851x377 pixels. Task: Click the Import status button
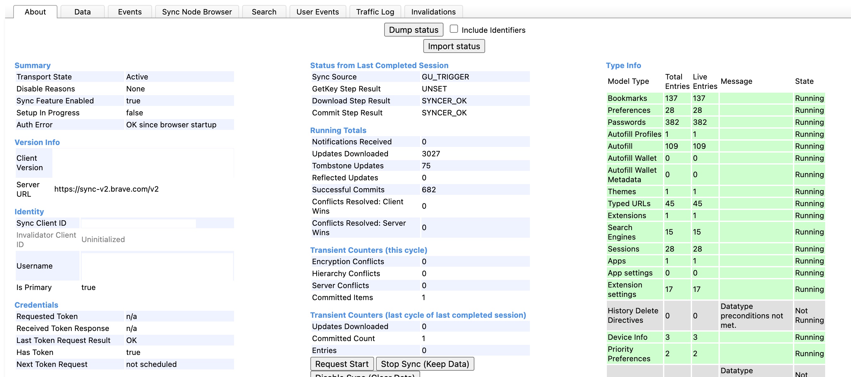click(x=454, y=46)
